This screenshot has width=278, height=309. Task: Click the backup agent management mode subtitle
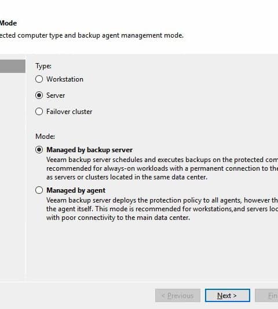click(x=92, y=35)
